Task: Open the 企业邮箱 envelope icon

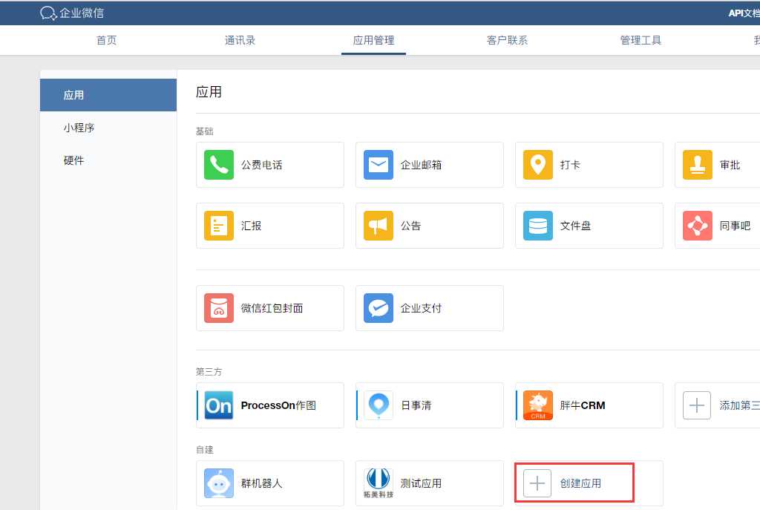Action: point(379,165)
